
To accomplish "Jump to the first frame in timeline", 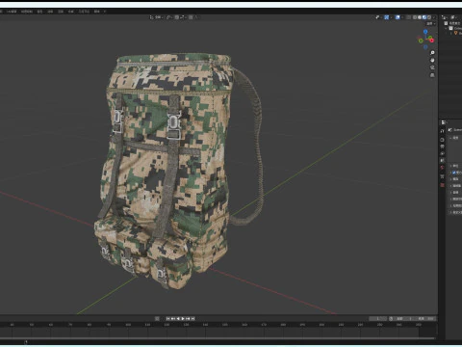I will [167, 319].
